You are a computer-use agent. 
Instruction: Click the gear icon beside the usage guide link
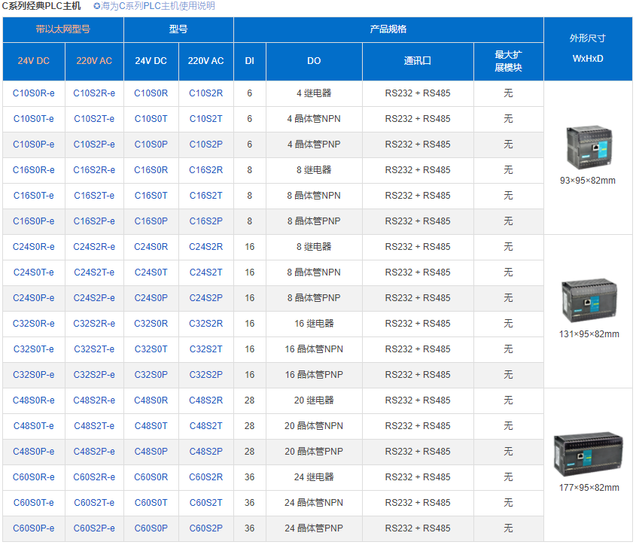97,6
